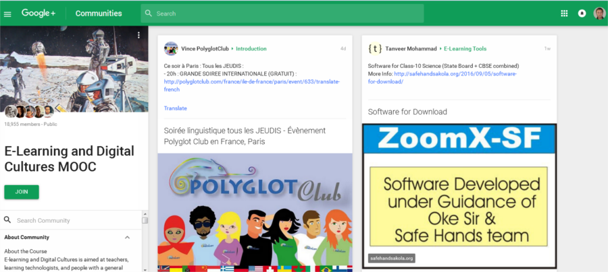Open the Communities section

(x=99, y=13)
